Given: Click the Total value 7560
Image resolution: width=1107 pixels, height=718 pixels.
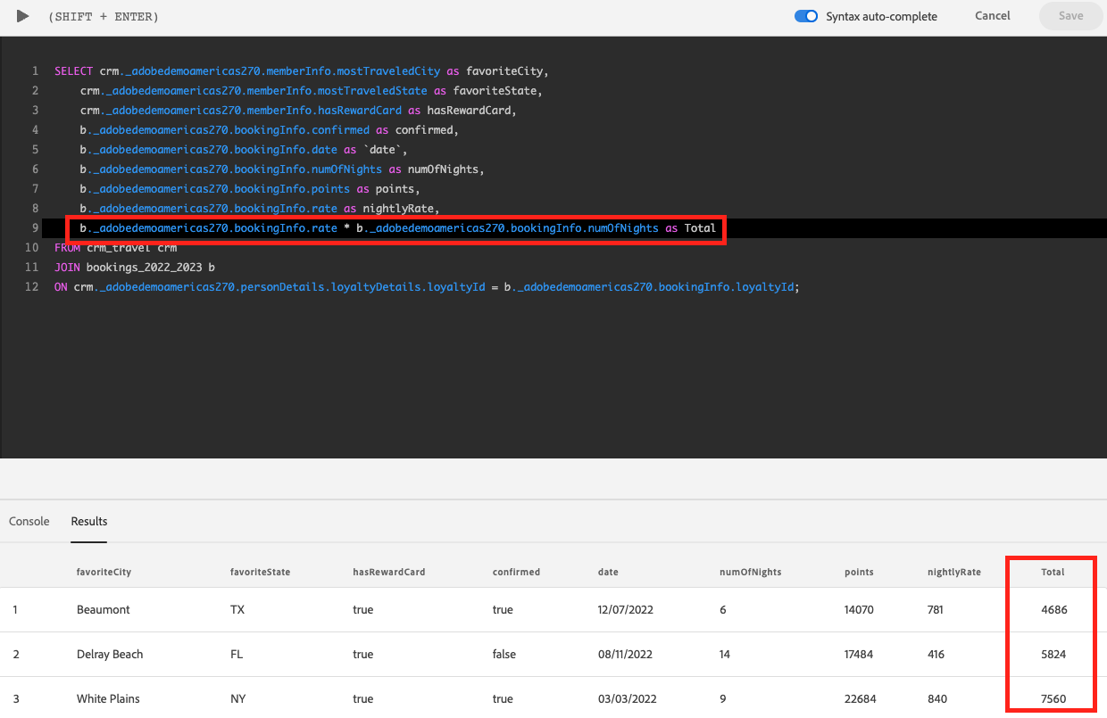Looking at the screenshot, I should pyautogui.click(x=1053, y=699).
